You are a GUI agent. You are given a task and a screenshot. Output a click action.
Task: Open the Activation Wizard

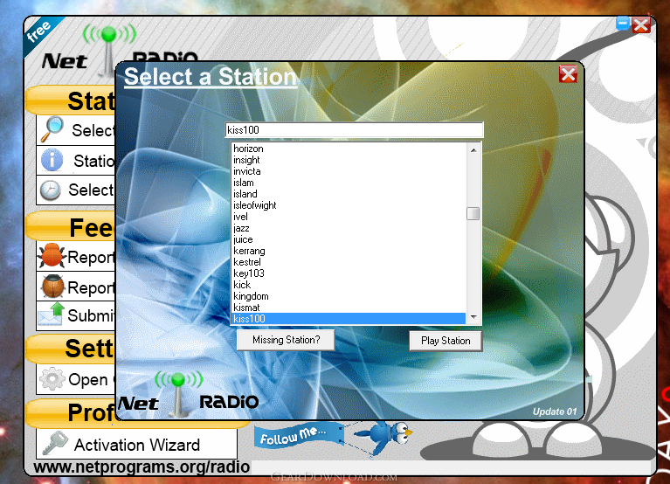(x=137, y=445)
